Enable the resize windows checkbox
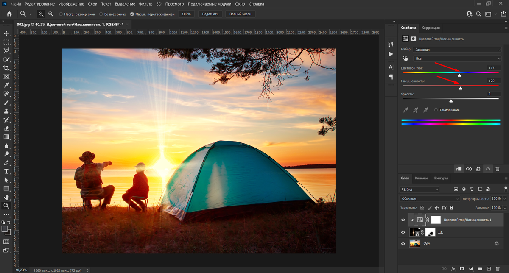 point(61,14)
